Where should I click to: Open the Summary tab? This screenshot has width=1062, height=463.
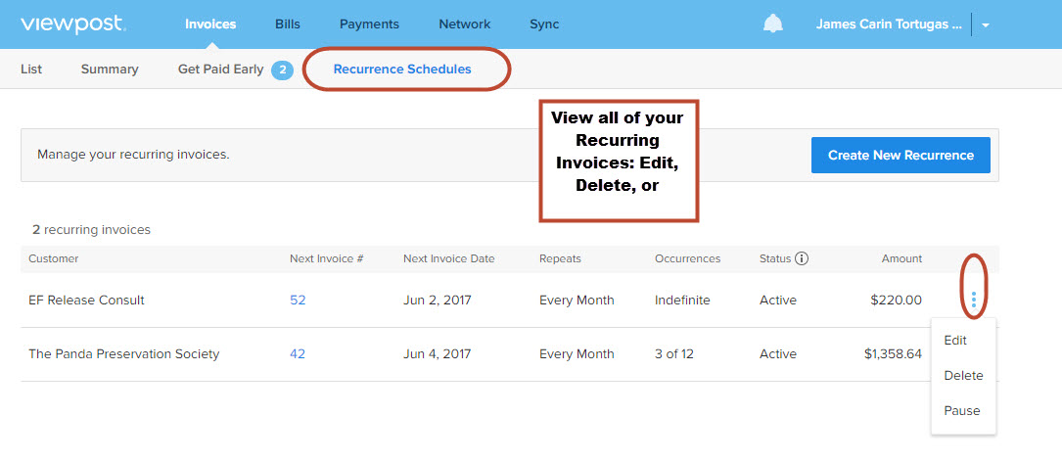point(110,69)
